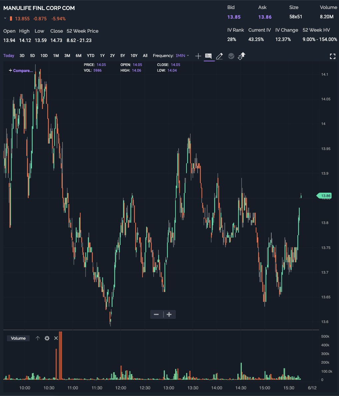Click the Volume study label

pos(18,338)
